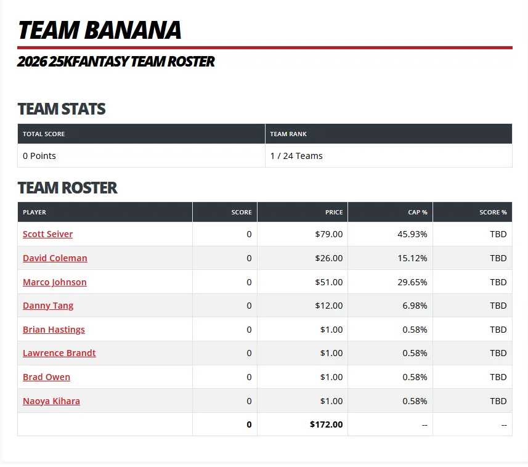Screen dimensions: 528x467
Task: Open Danny Tang profile link
Action: [48, 306]
